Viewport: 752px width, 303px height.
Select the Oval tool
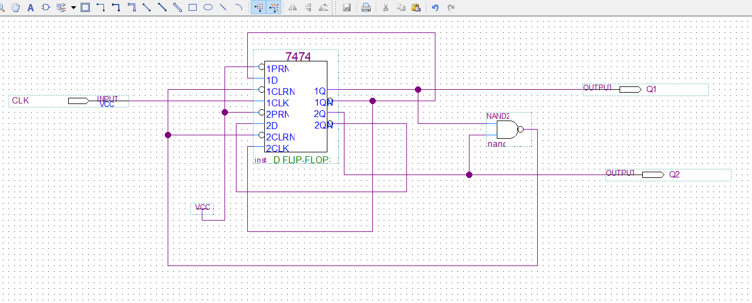[208, 7]
